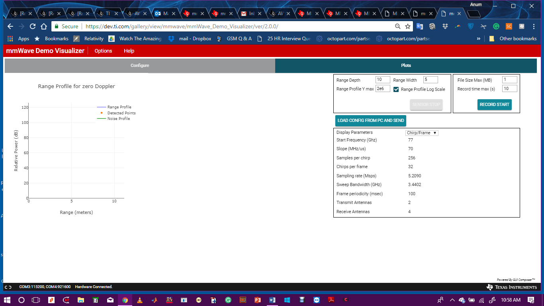Open the scissors clipping extension
Viewport: 544px width, 306px height.
tap(483, 26)
